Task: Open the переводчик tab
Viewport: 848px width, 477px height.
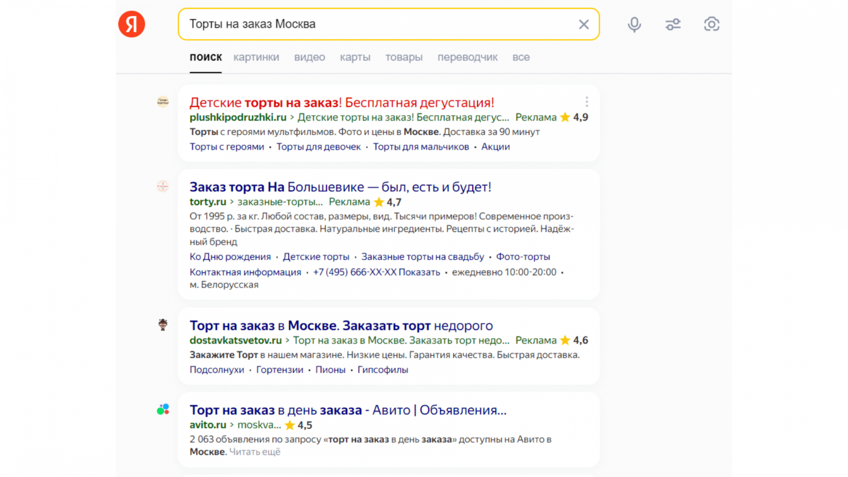Action: (x=467, y=57)
